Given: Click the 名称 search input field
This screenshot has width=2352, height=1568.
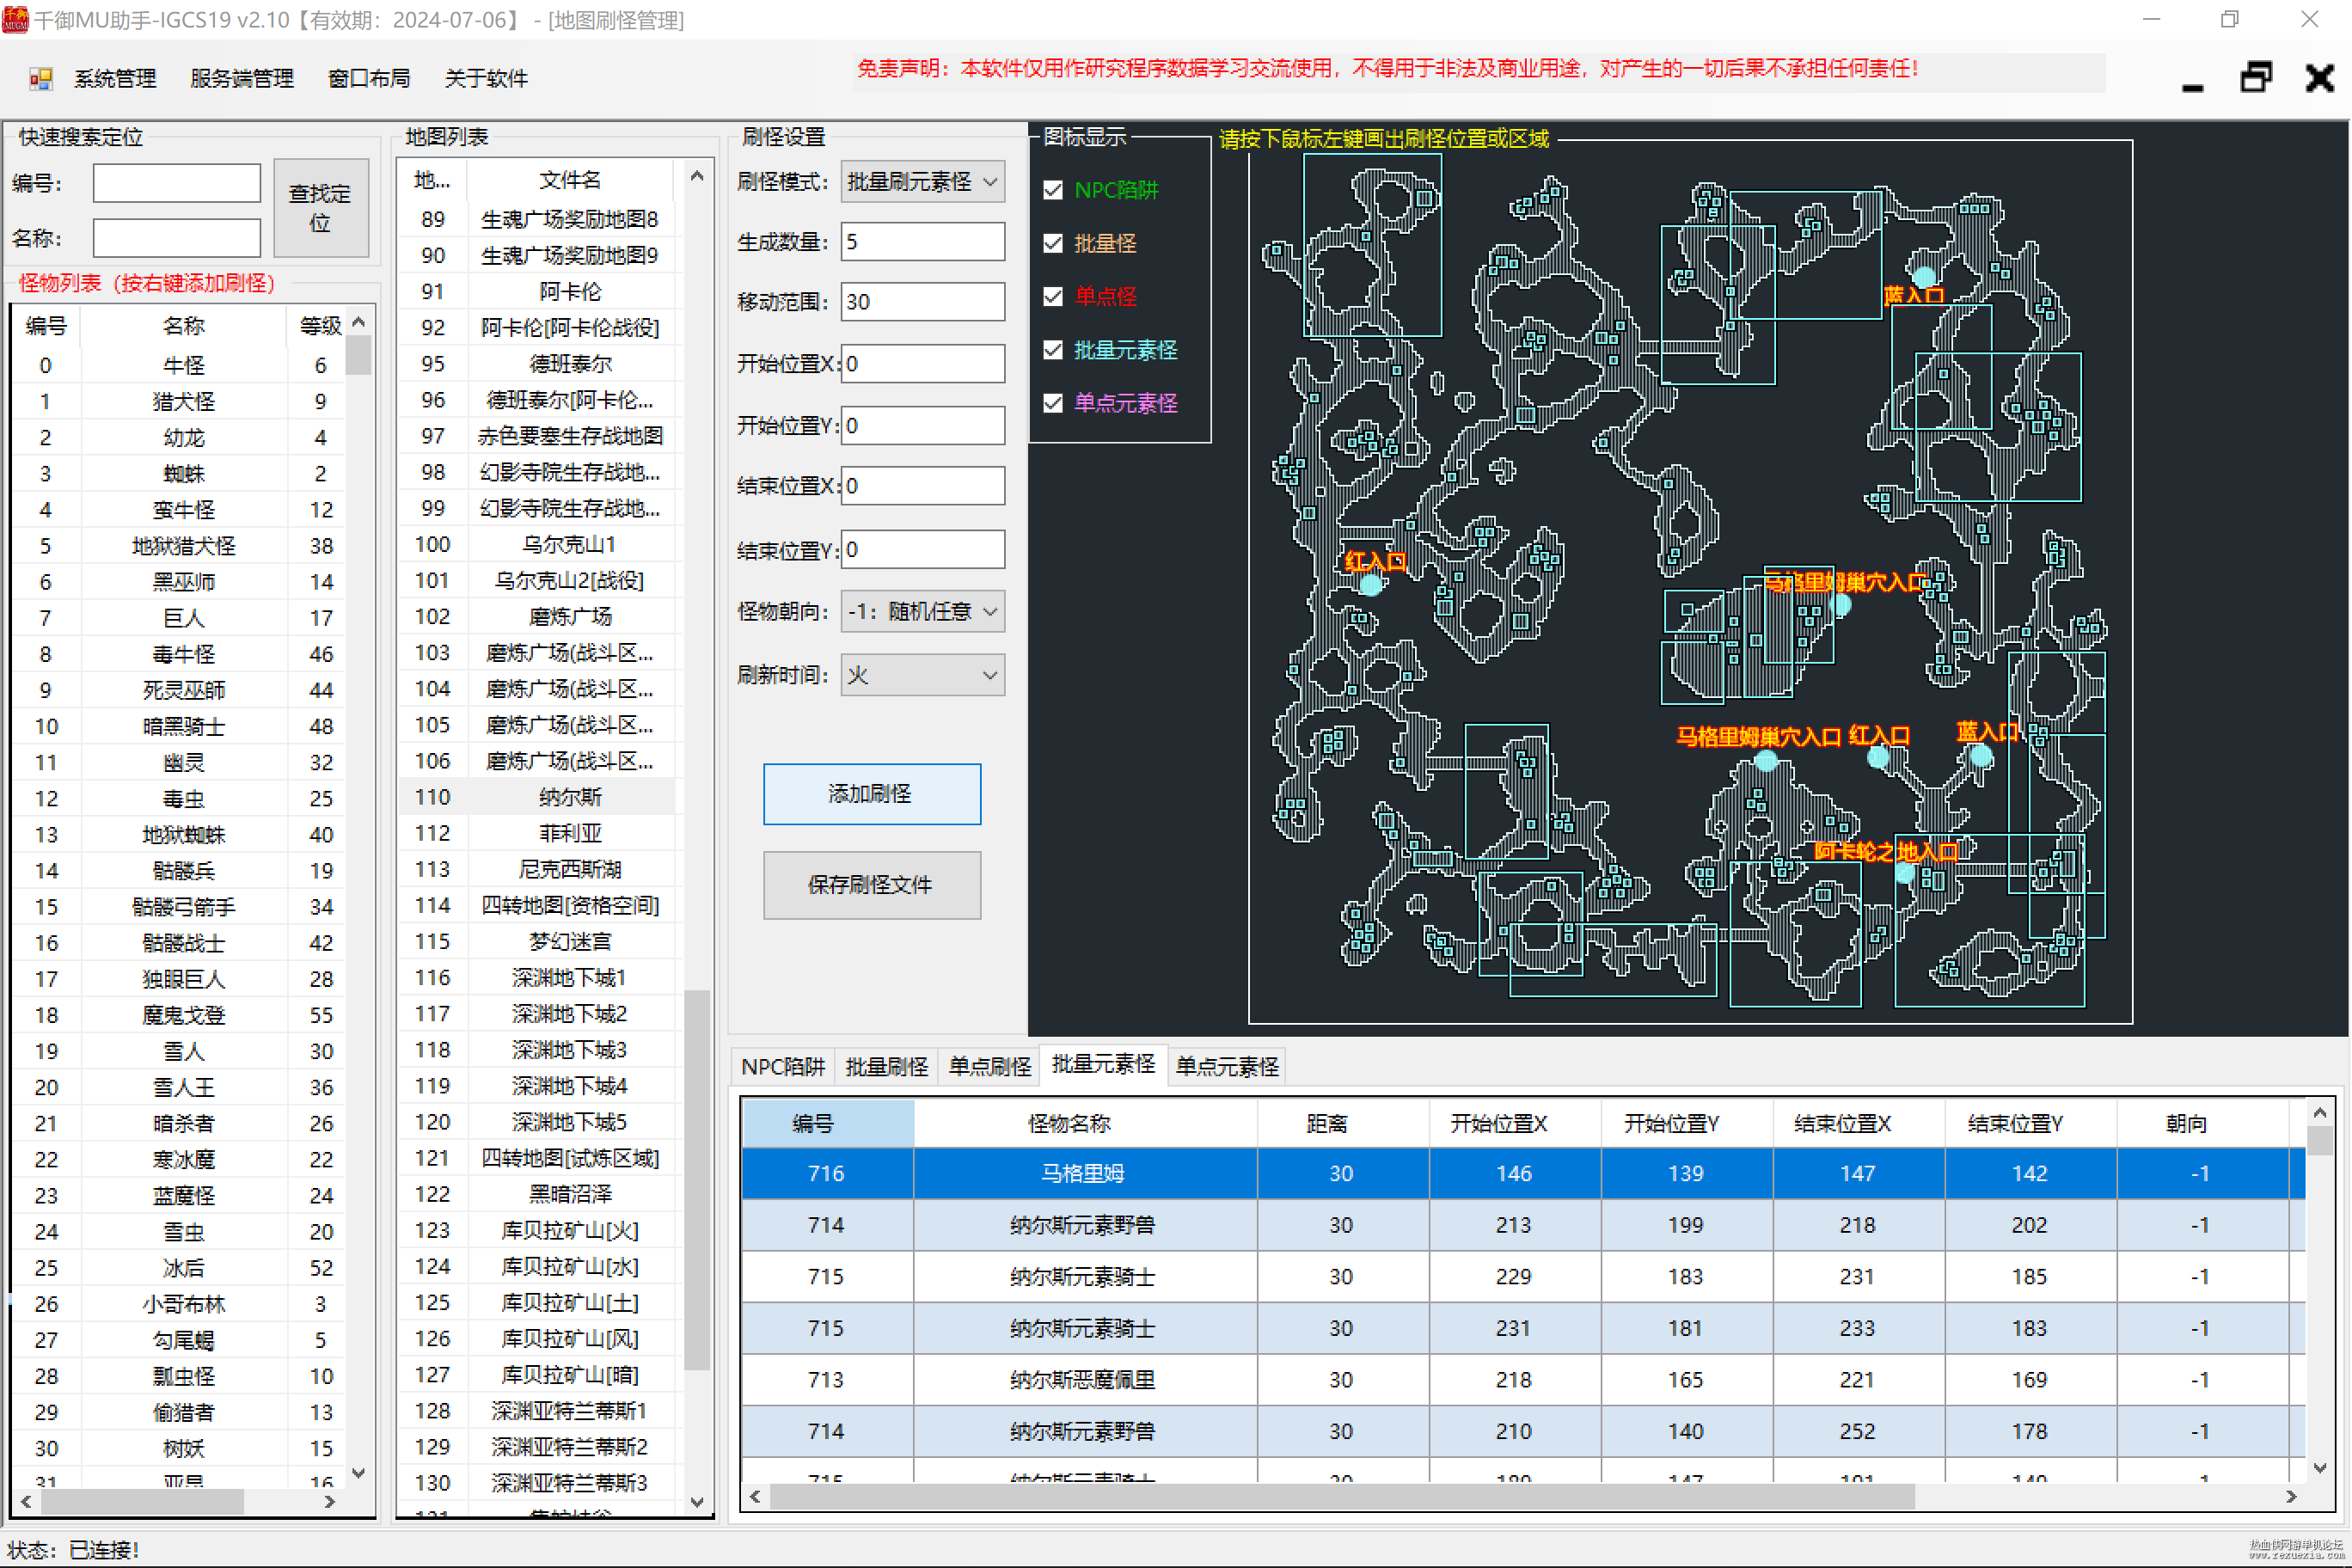Looking at the screenshot, I should 177,238.
